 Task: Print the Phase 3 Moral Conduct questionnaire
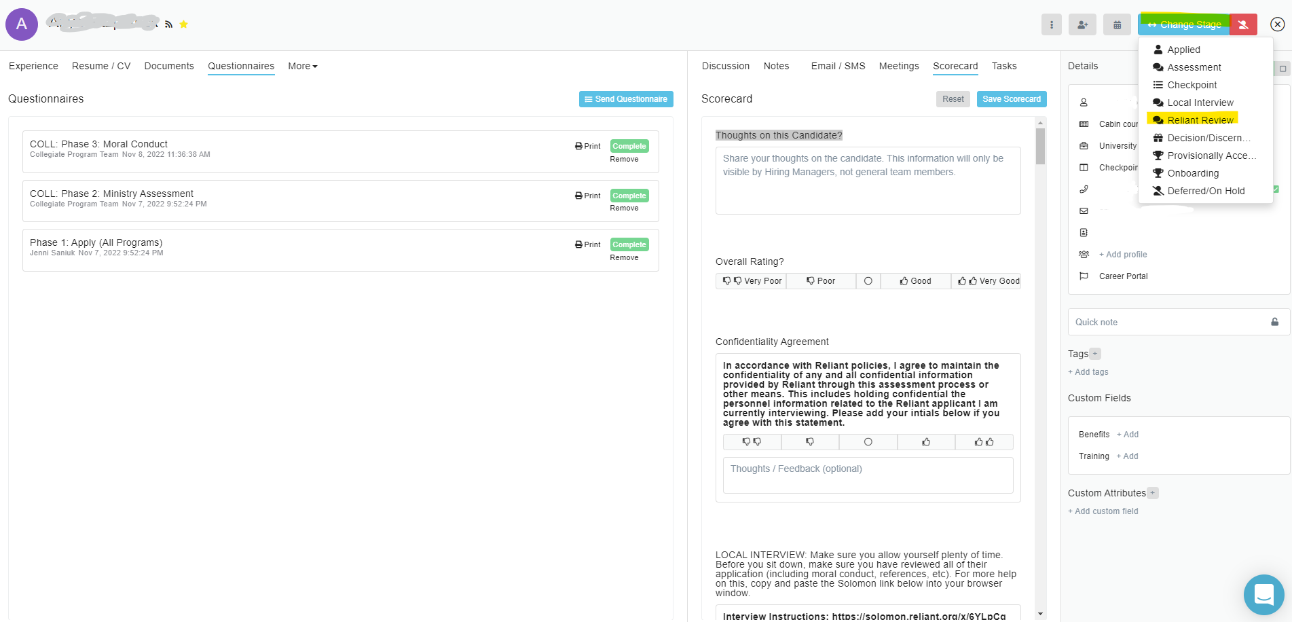click(588, 146)
